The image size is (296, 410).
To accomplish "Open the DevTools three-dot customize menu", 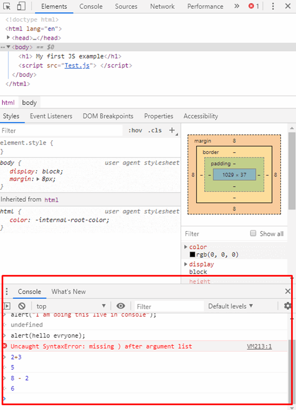I will point(273,6).
